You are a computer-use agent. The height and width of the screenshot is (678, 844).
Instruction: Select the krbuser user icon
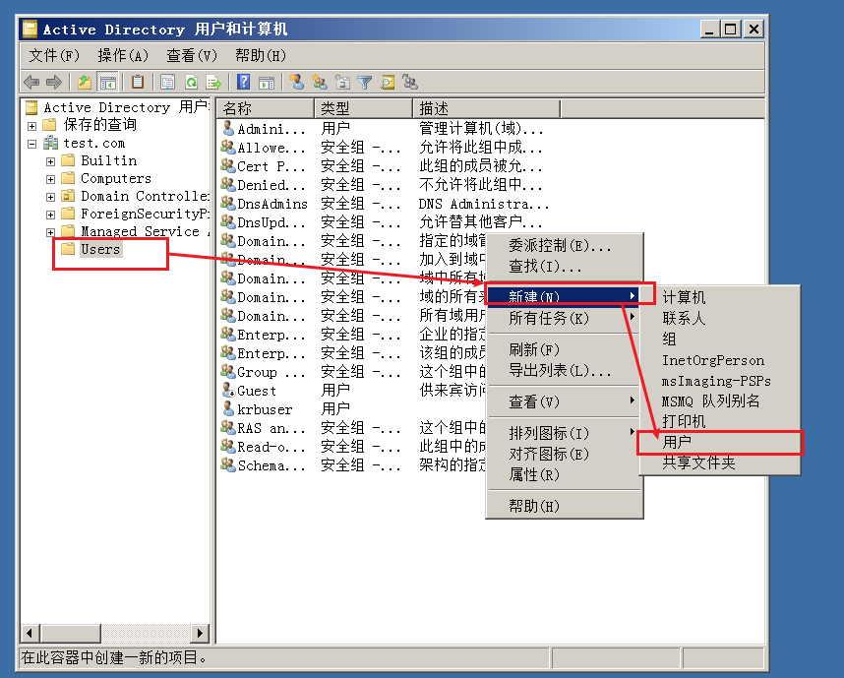[228, 408]
